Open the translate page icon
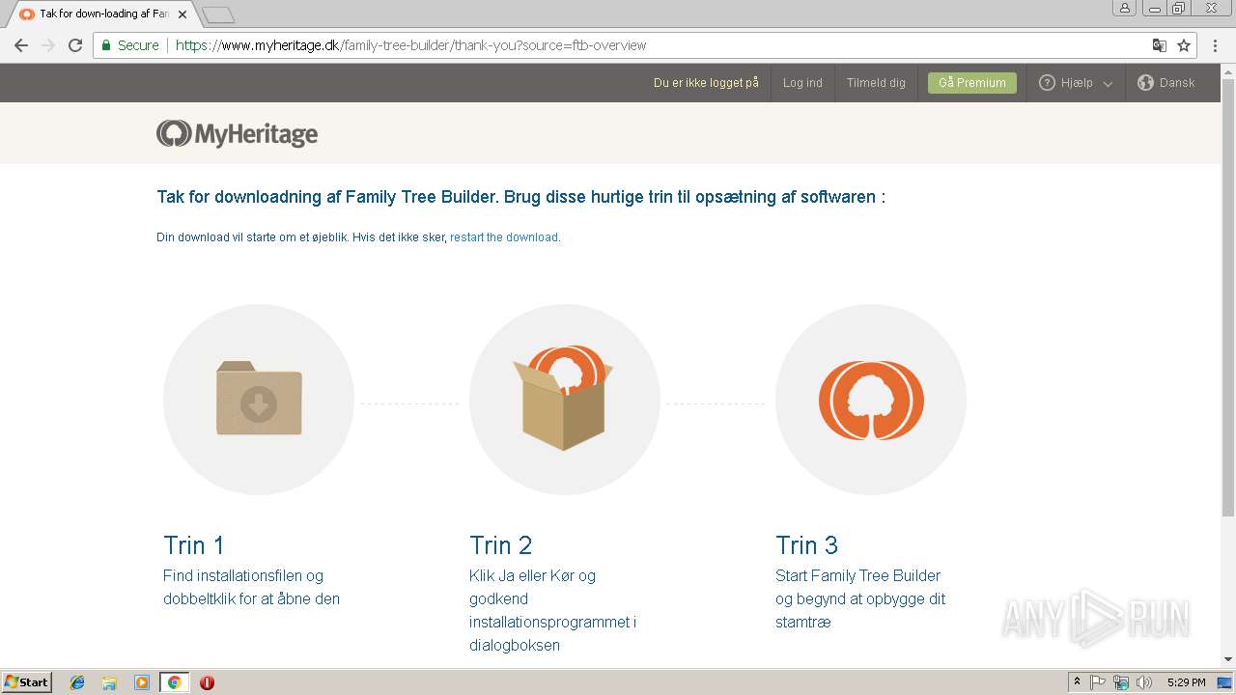This screenshot has height=695, width=1236. point(1160,45)
